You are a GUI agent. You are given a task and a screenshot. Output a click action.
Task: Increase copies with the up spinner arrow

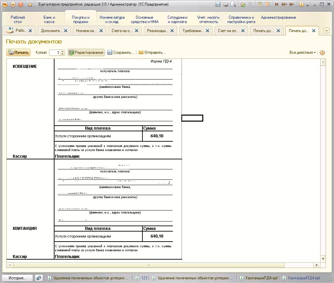tap(63, 51)
